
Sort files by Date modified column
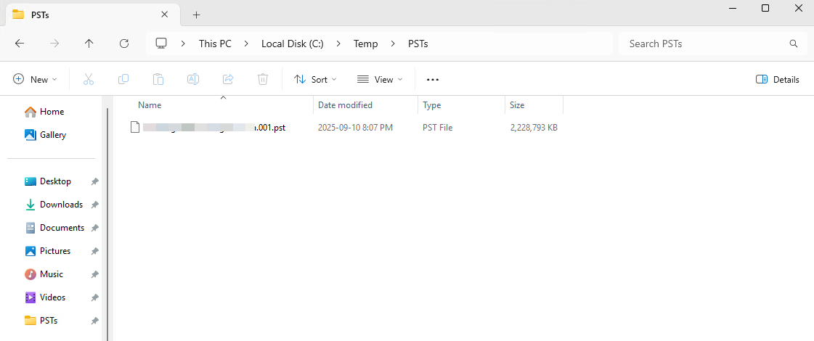click(x=345, y=105)
